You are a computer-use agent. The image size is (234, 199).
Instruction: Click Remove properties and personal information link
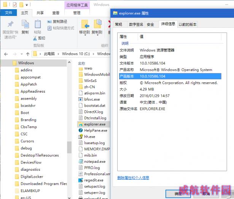133,178
